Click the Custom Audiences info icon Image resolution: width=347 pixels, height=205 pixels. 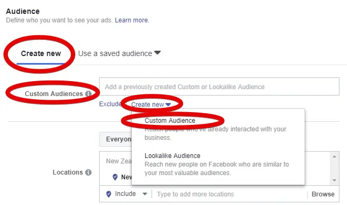pos(88,94)
